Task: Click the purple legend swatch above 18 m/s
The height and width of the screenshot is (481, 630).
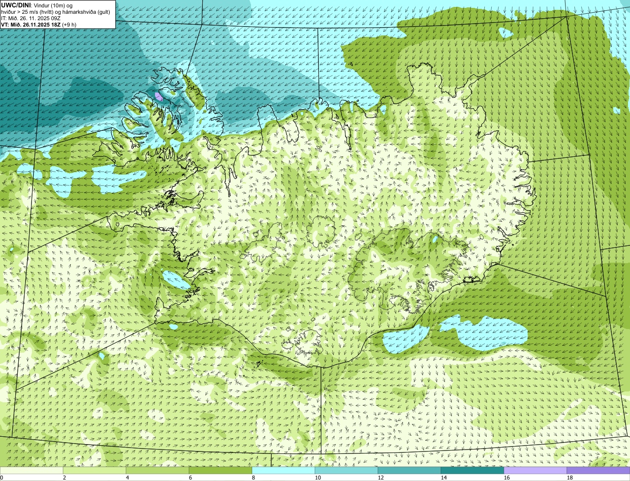Action: 598,471
